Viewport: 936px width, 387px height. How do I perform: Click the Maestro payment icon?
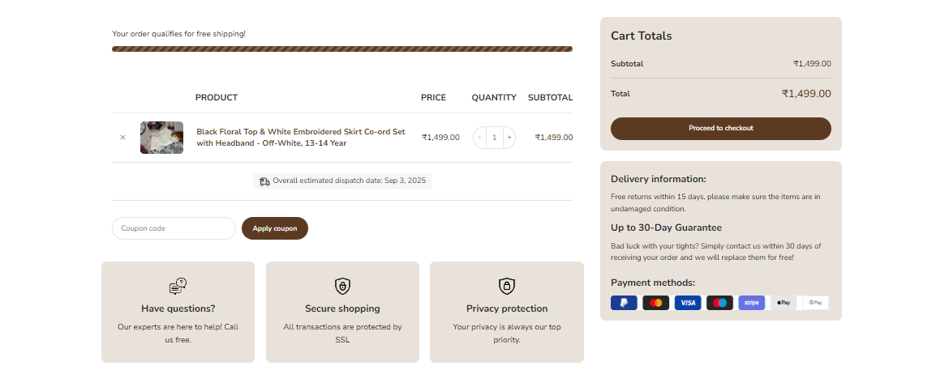(x=719, y=303)
